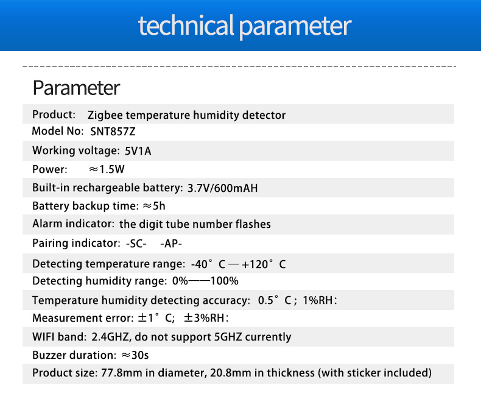Select the -SC- pairing indicator code

point(136,244)
